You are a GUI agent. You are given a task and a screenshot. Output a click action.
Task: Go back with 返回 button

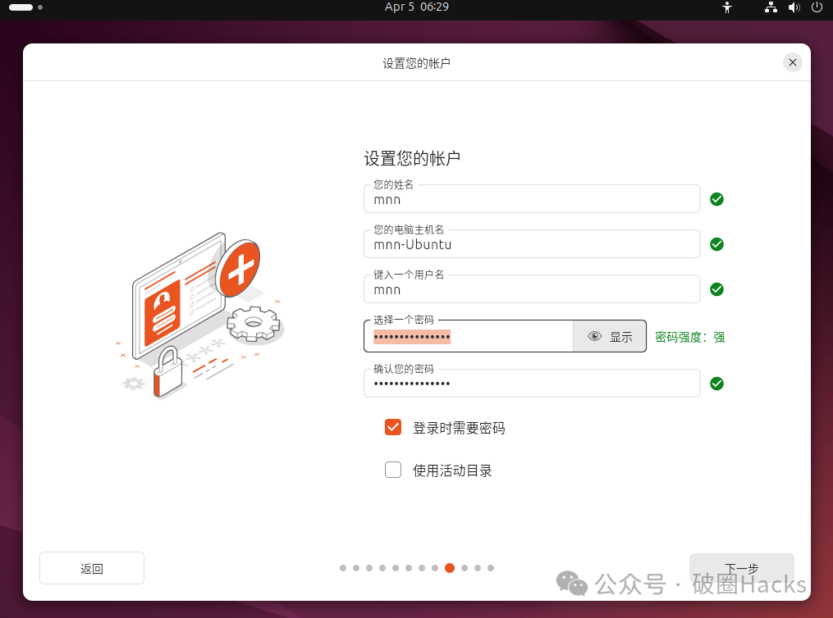[x=92, y=568]
